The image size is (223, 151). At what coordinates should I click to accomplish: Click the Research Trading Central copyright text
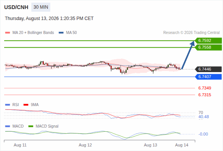tap(191, 33)
